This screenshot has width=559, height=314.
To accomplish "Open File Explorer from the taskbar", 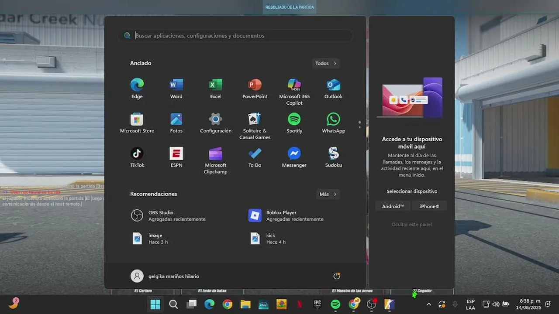I will pyautogui.click(x=245, y=304).
